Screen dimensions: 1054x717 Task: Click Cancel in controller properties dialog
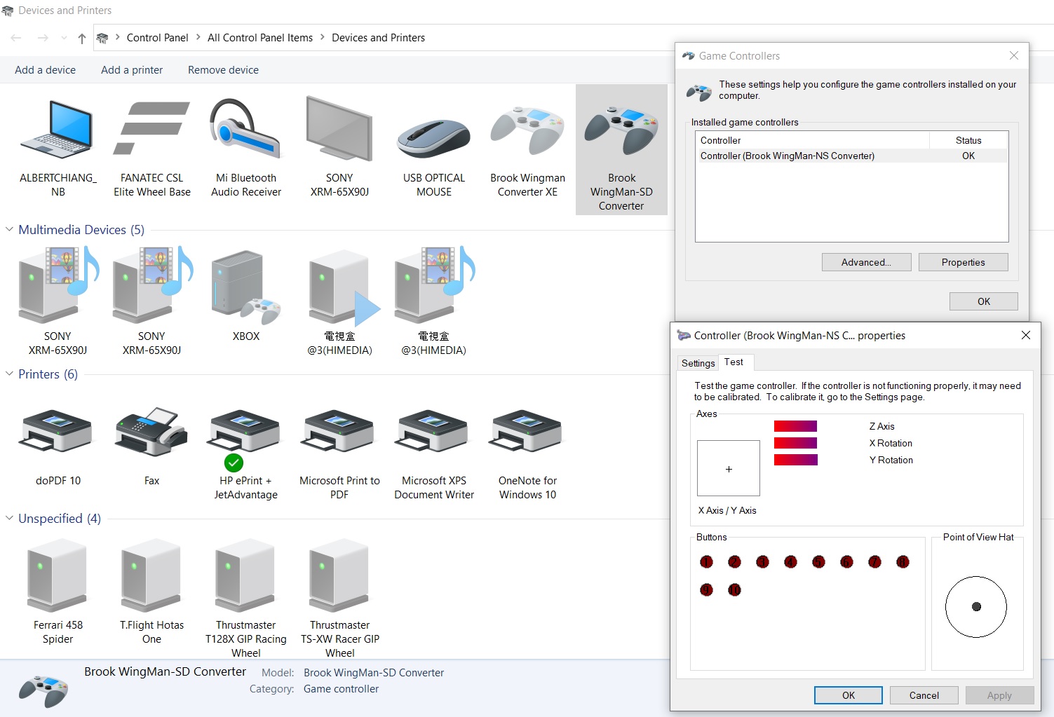pos(924,695)
